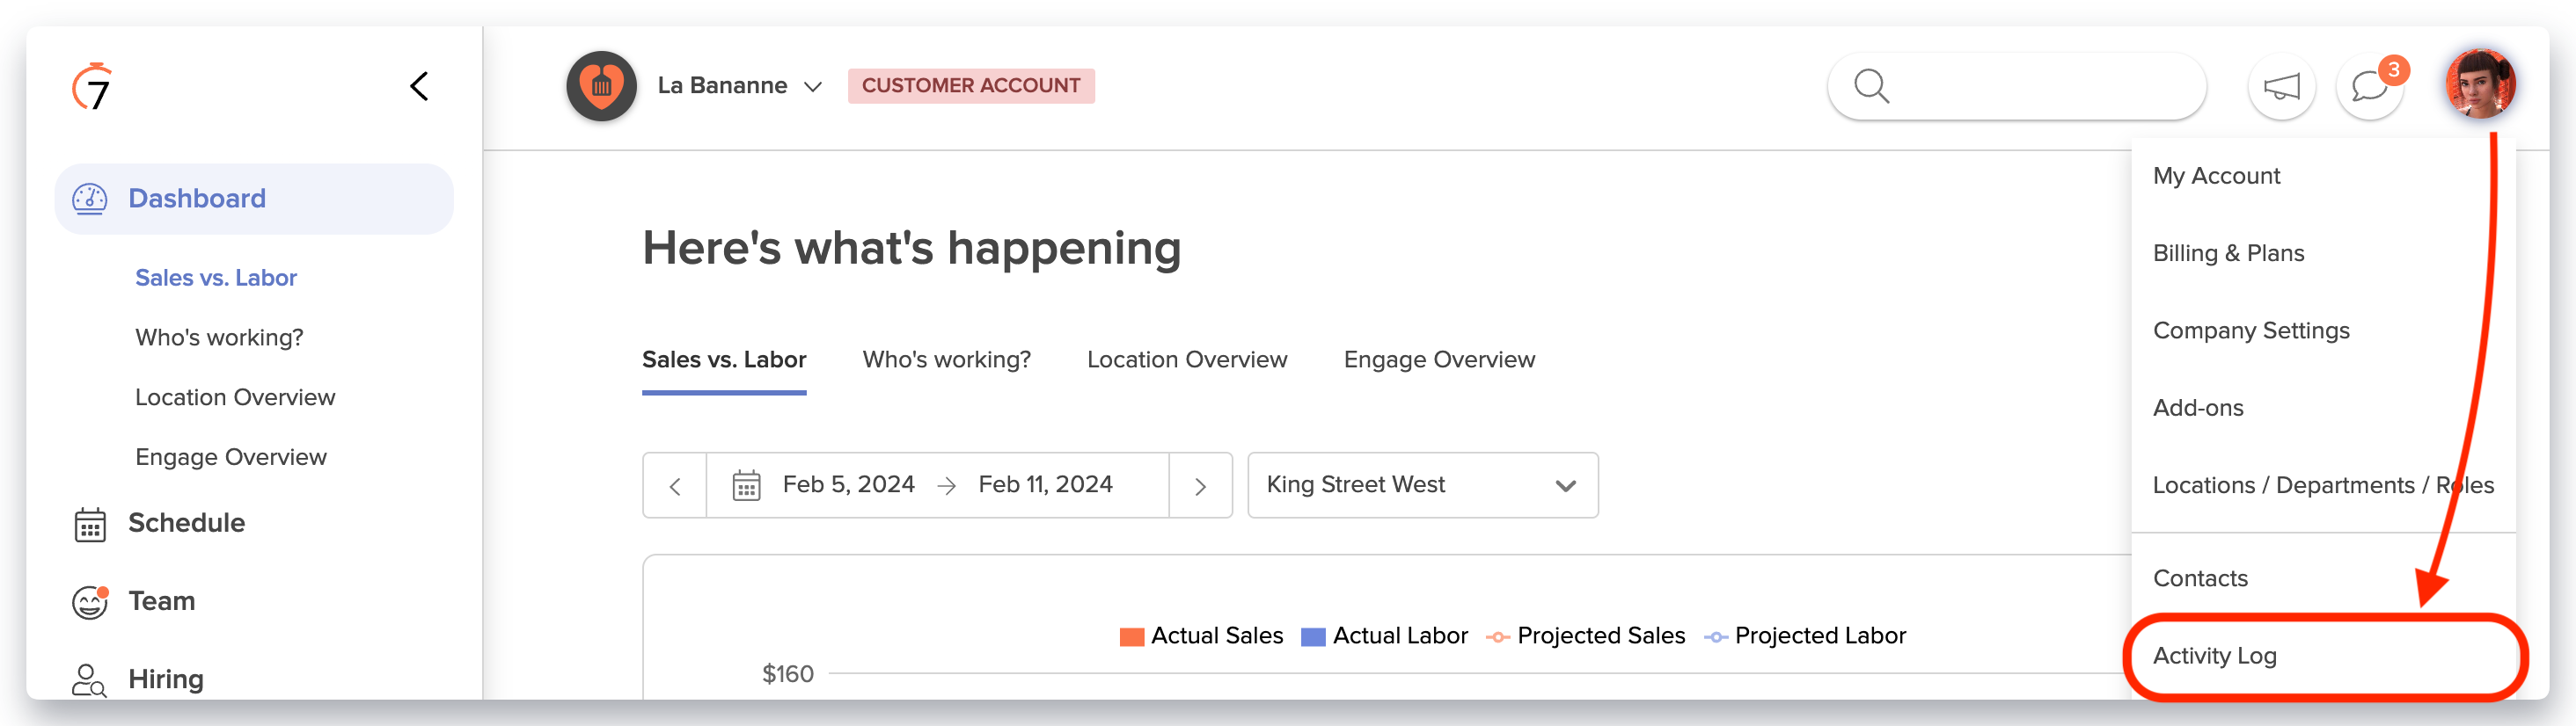2576x726 pixels.
Task: Open the messages chat bubble icon
Action: [2369, 87]
